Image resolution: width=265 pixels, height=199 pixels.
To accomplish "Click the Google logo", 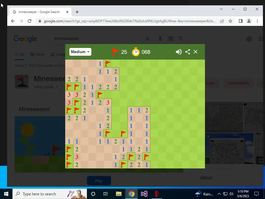I will [x=25, y=39].
